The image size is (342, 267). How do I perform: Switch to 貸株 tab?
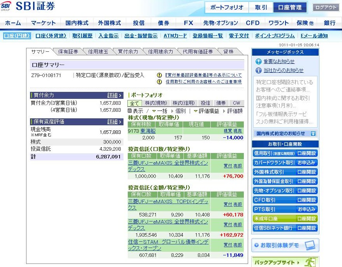coord(228,52)
